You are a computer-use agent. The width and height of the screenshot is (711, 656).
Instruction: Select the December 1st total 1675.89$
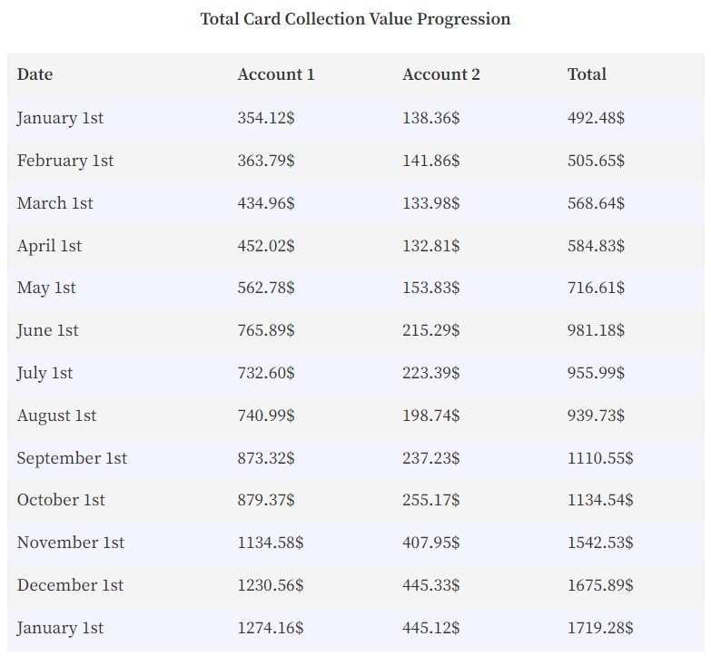point(600,585)
